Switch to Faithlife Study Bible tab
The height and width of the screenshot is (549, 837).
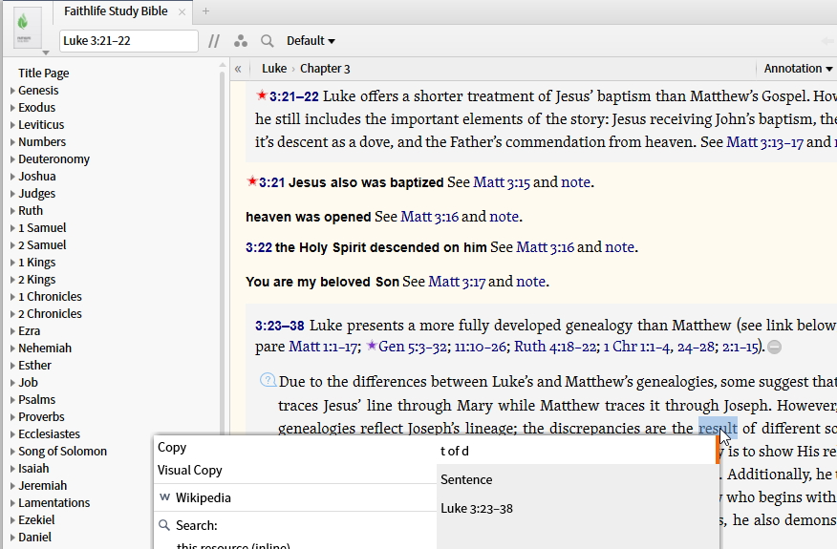tap(116, 11)
